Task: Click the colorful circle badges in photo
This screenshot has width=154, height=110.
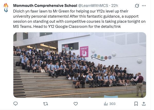Action: pyautogui.click(x=103, y=57)
